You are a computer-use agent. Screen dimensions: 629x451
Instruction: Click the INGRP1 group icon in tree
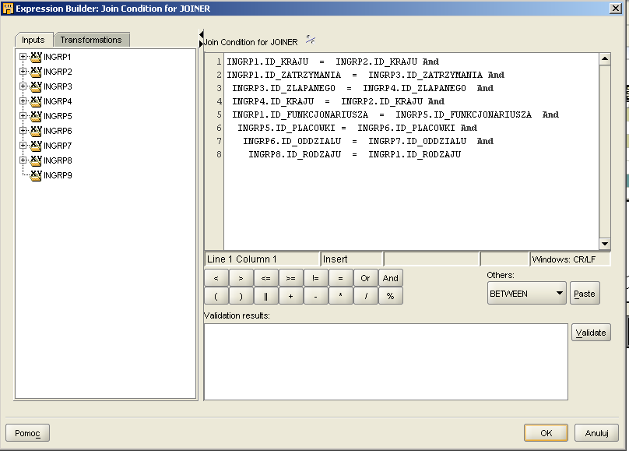pyautogui.click(x=36, y=57)
